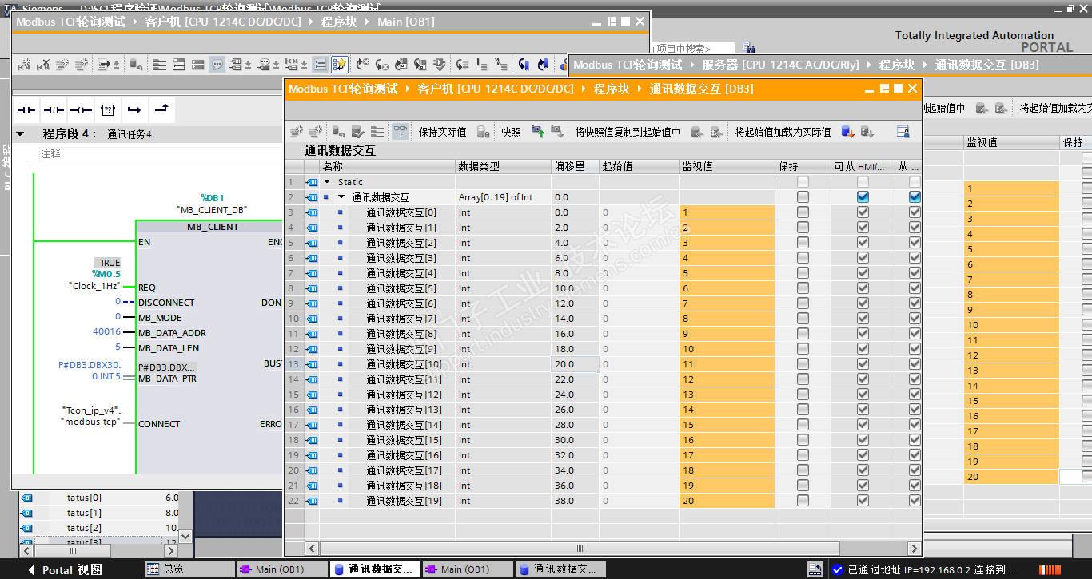Click the REQ input on MB_CLIENT block

coord(147,288)
